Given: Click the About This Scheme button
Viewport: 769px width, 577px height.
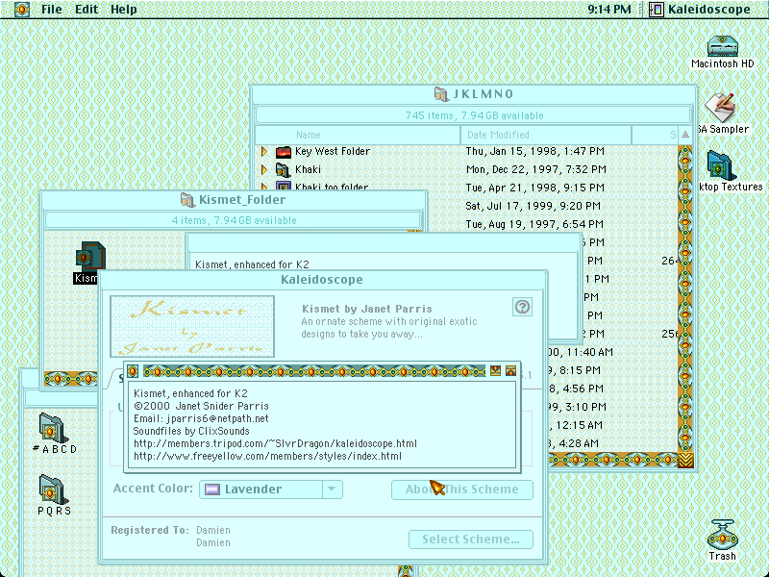Looking at the screenshot, I should (x=462, y=489).
